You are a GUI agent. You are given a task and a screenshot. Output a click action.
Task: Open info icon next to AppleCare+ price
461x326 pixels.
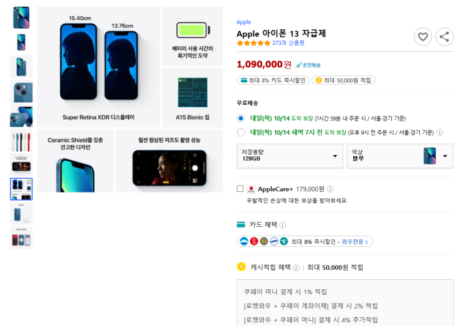point(330,189)
